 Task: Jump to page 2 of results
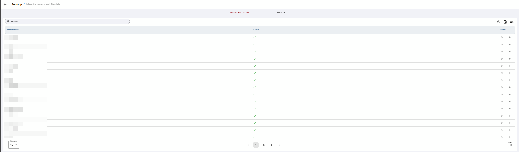click(x=264, y=145)
